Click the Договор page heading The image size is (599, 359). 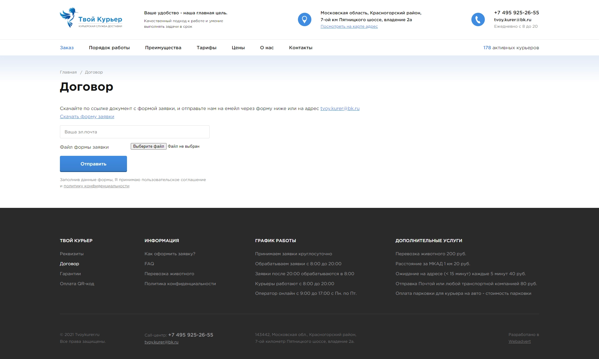pyautogui.click(x=86, y=87)
